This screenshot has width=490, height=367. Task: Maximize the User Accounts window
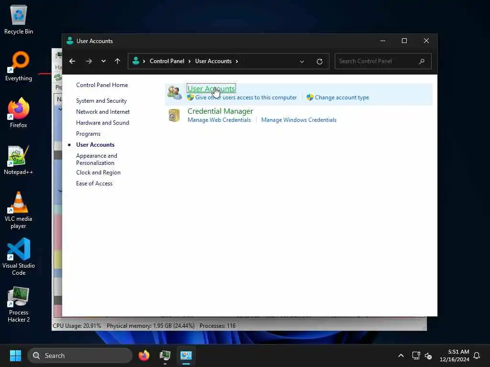click(x=404, y=41)
